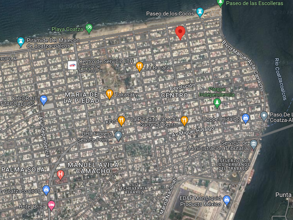Image resolution: width=293 pixels, height=220 pixels.
Task: Select the Coppel Hidalgo shopping bag pin
Action: point(246,118)
